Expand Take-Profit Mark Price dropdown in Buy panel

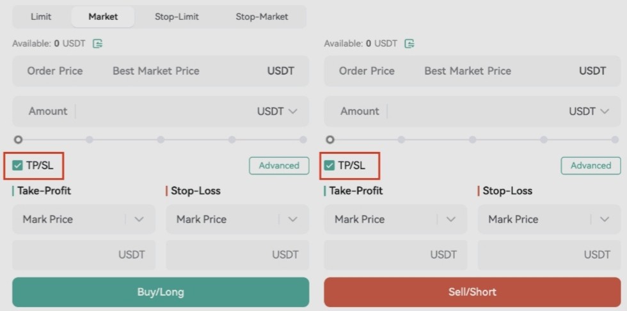click(x=139, y=219)
